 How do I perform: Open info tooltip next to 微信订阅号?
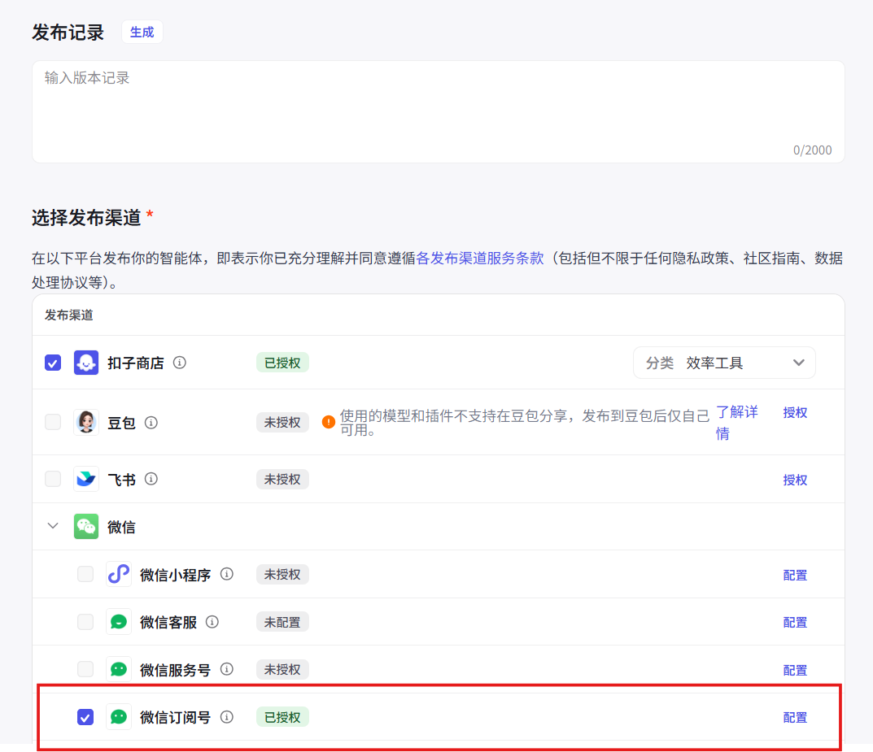coord(227,717)
